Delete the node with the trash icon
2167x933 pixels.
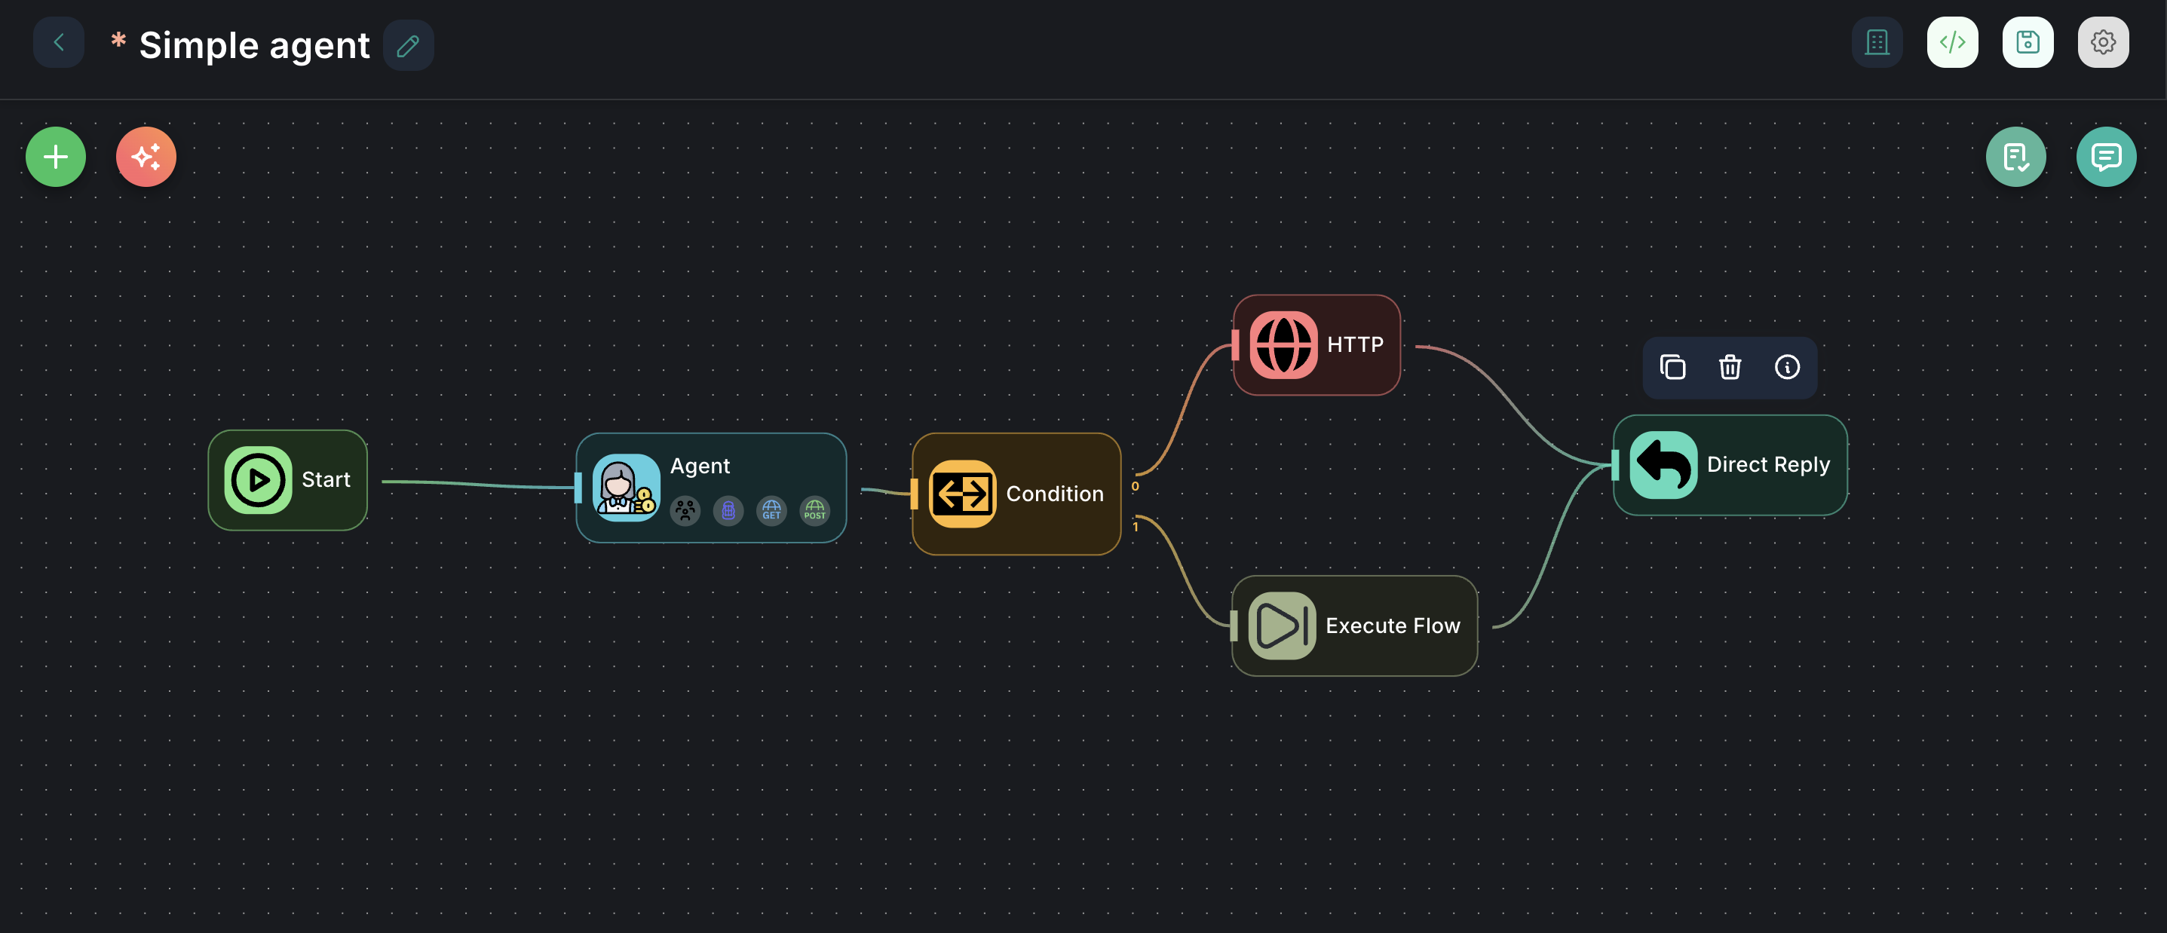[x=1730, y=367]
